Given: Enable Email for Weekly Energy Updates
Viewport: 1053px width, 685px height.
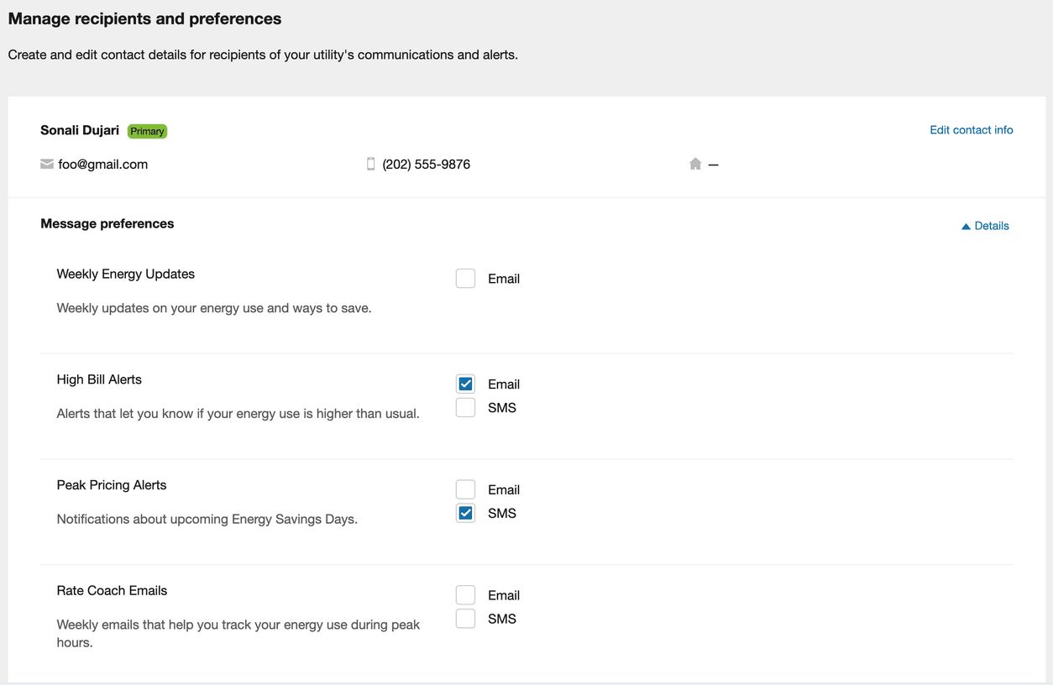Looking at the screenshot, I should 465,279.
